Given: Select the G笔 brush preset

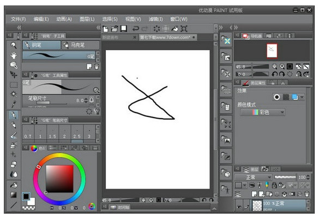Looking at the screenshot, I should (x=59, y=56).
